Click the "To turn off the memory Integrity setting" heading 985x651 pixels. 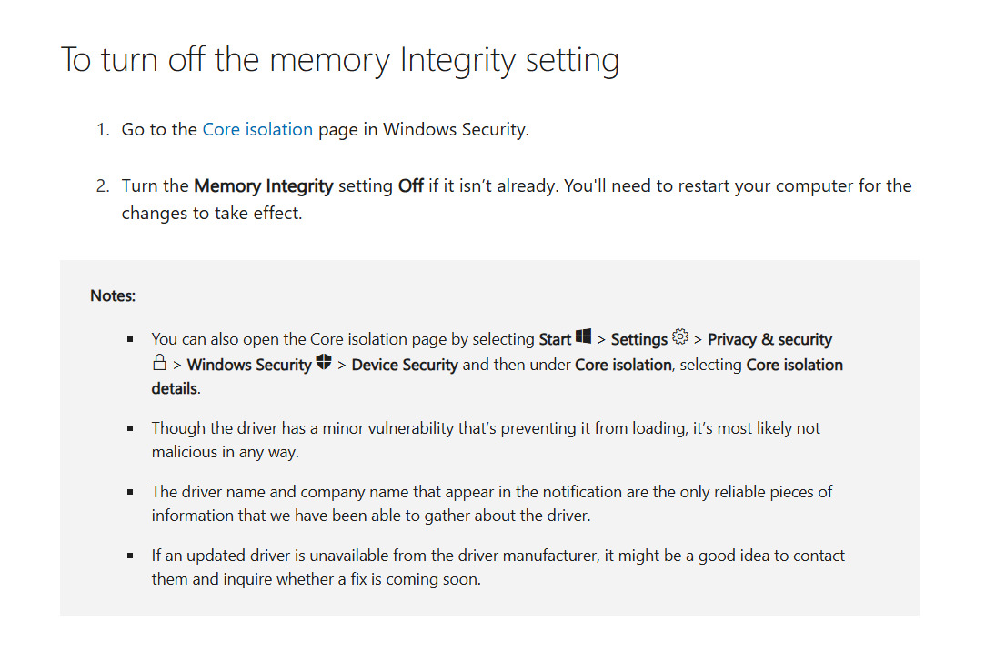pyautogui.click(x=339, y=60)
